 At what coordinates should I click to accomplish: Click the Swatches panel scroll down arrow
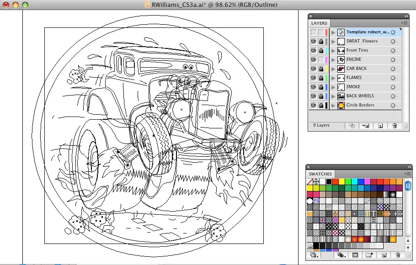point(408,248)
